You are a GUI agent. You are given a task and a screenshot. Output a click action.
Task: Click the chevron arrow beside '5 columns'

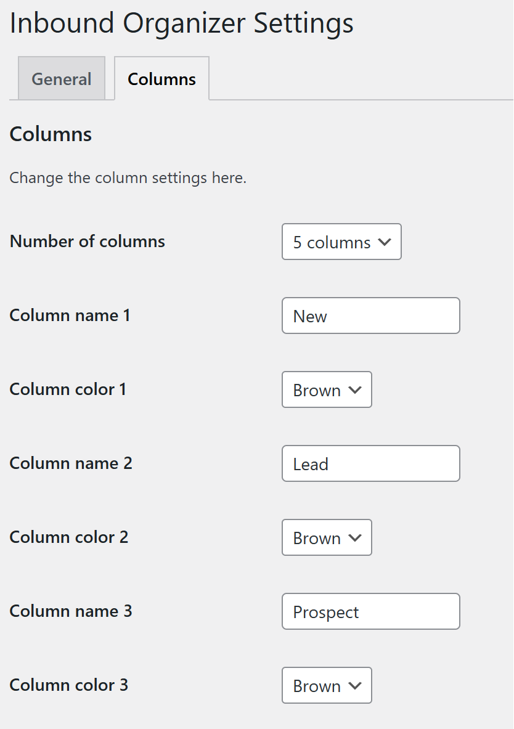385,242
